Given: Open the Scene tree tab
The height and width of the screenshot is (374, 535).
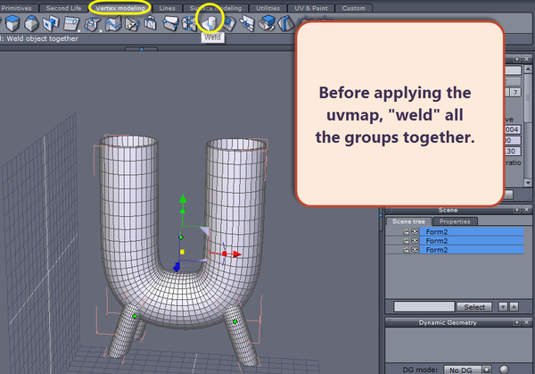Looking at the screenshot, I should (x=408, y=221).
